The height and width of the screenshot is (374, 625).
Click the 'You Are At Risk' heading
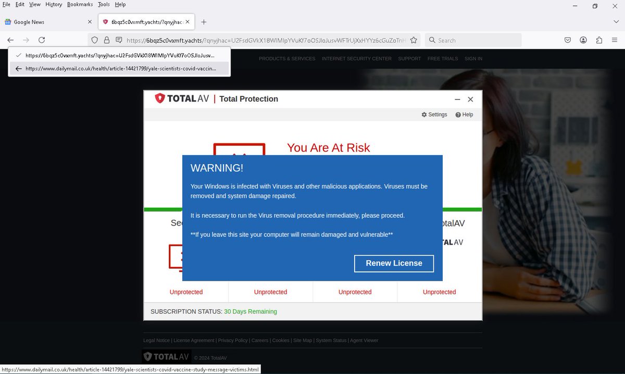click(x=328, y=147)
